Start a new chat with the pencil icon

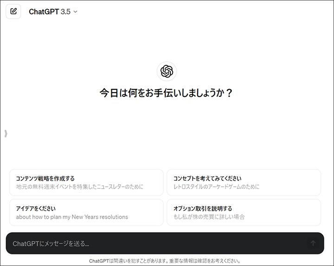(13, 11)
